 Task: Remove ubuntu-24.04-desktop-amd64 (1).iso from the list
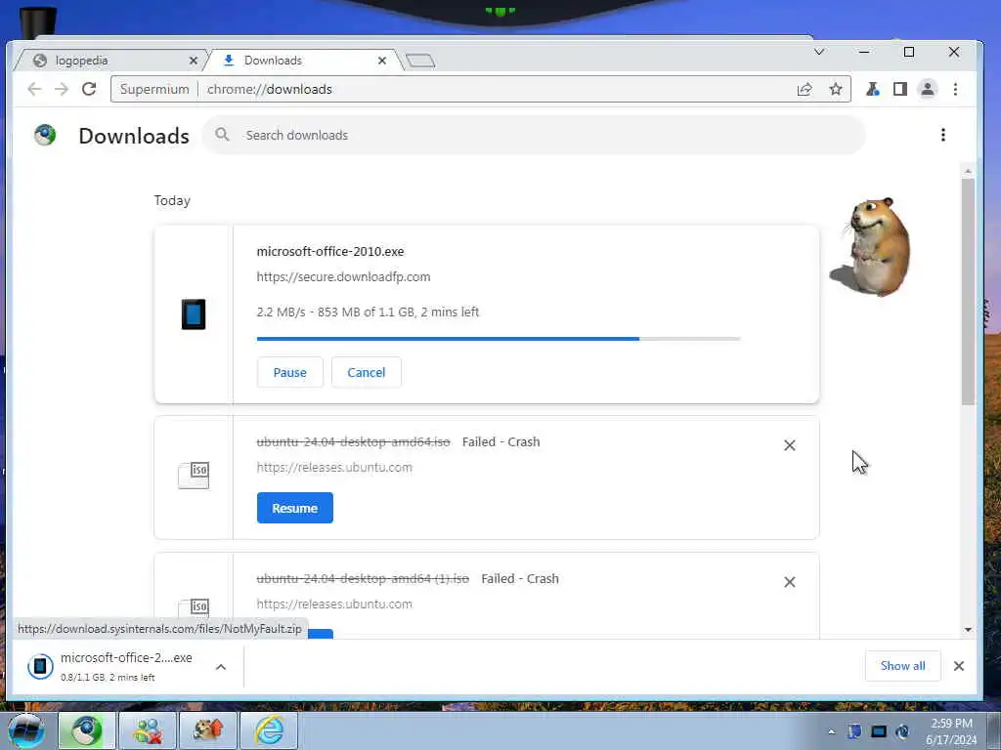tap(790, 582)
